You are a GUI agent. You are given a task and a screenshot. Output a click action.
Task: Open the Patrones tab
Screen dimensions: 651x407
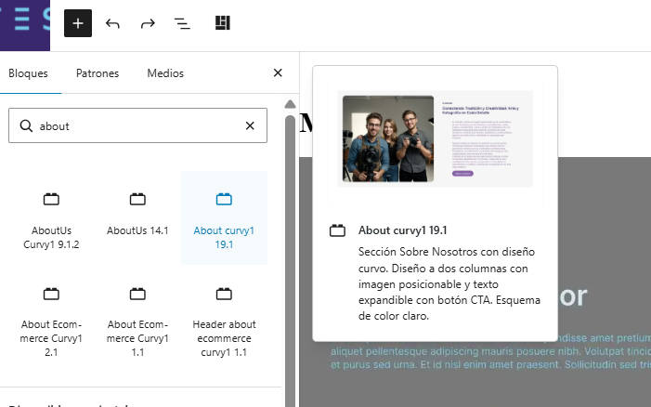click(98, 73)
